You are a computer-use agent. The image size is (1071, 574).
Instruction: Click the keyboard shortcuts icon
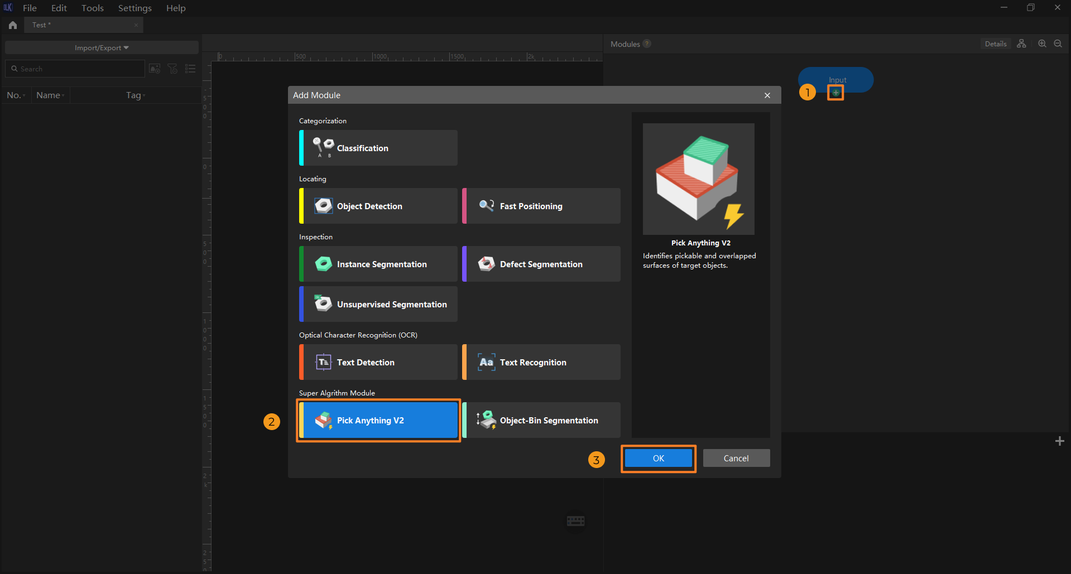tap(575, 520)
